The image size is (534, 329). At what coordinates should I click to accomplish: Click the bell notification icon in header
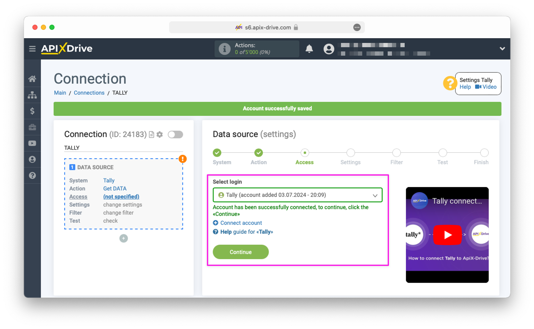click(x=309, y=49)
